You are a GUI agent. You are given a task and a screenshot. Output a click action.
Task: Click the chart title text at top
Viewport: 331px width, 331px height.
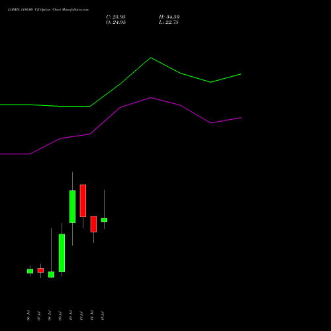click(x=48, y=9)
